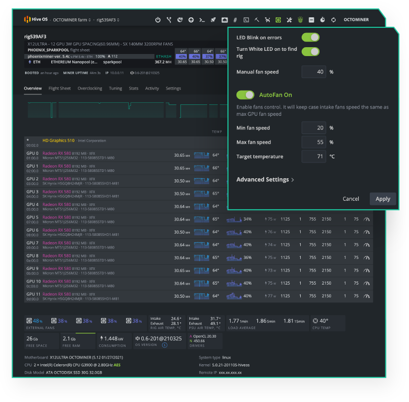The image size is (409, 402).
Task: Open the rig539AF3 rig selector dropdown
Action: [108, 20]
